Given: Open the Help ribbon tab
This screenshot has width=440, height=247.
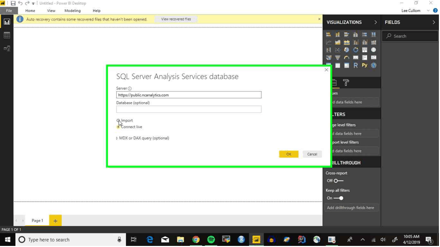Looking at the screenshot, I should [96, 11].
